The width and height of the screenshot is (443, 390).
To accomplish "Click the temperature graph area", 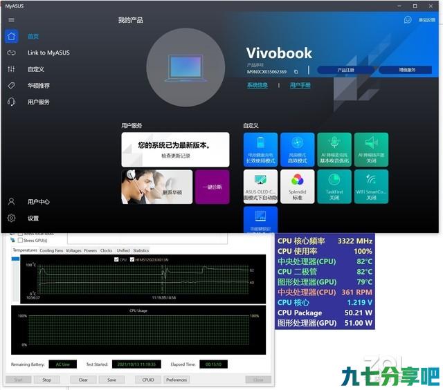I will (x=143, y=279).
